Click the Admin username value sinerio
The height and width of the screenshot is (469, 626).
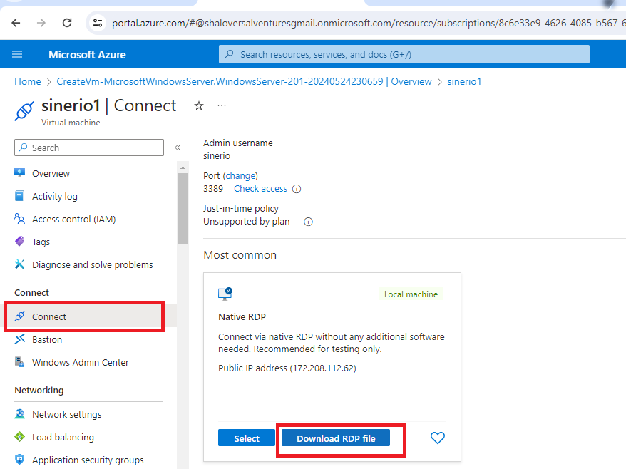(x=217, y=155)
